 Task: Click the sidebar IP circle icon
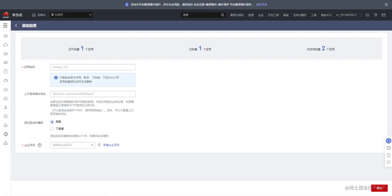tap(5, 116)
